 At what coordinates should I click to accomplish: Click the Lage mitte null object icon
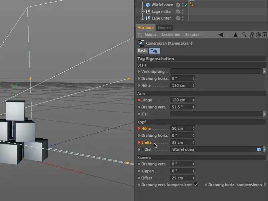(x=148, y=11)
